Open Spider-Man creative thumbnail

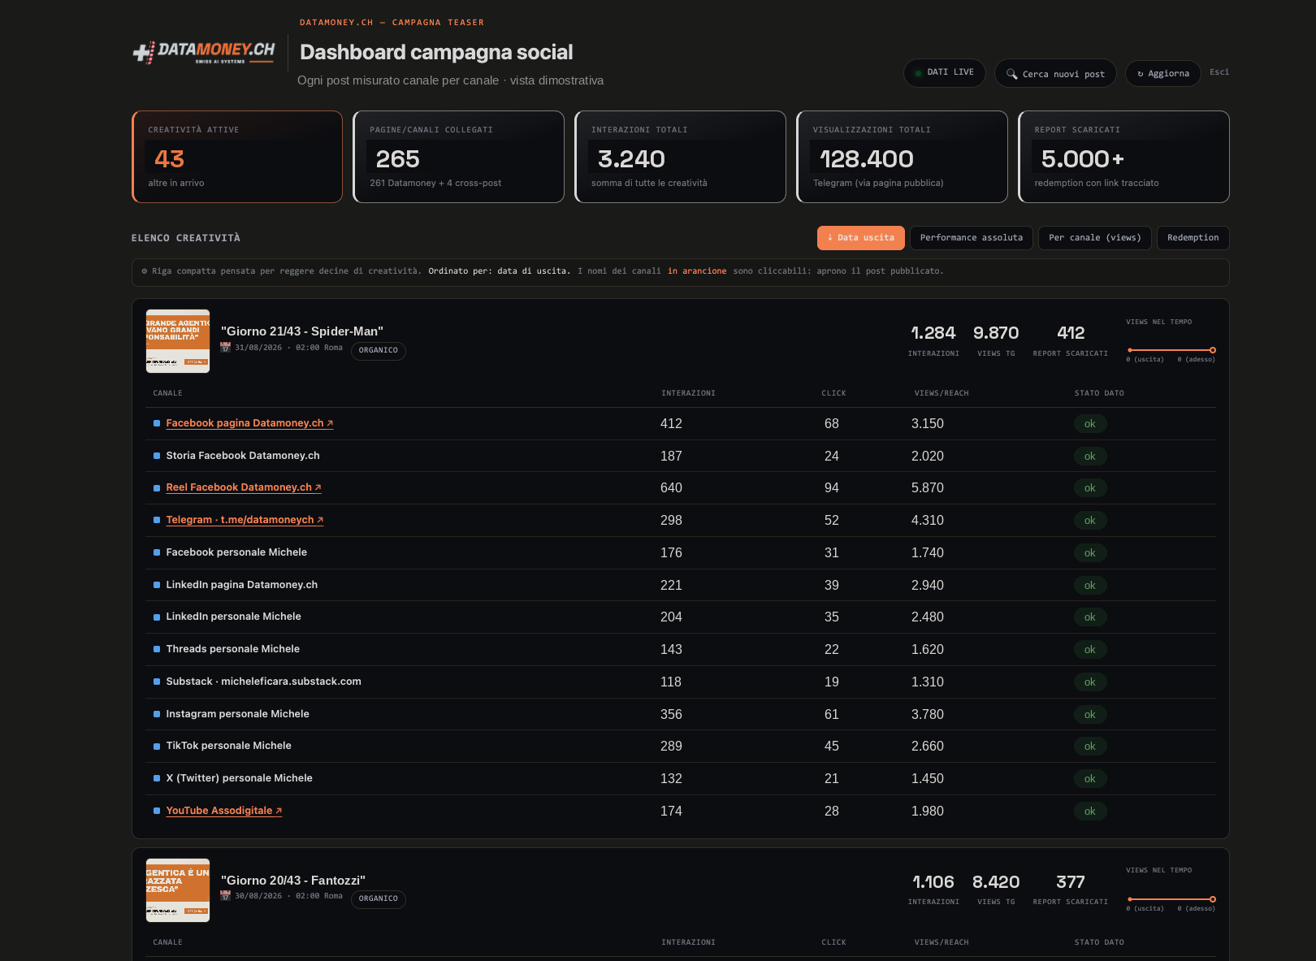[x=178, y=341]
